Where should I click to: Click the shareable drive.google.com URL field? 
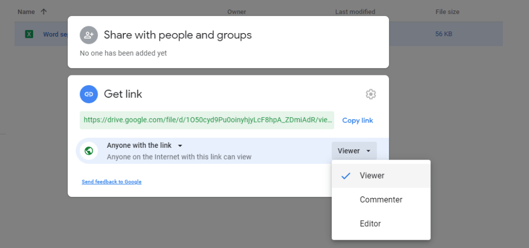coord(207,120)
